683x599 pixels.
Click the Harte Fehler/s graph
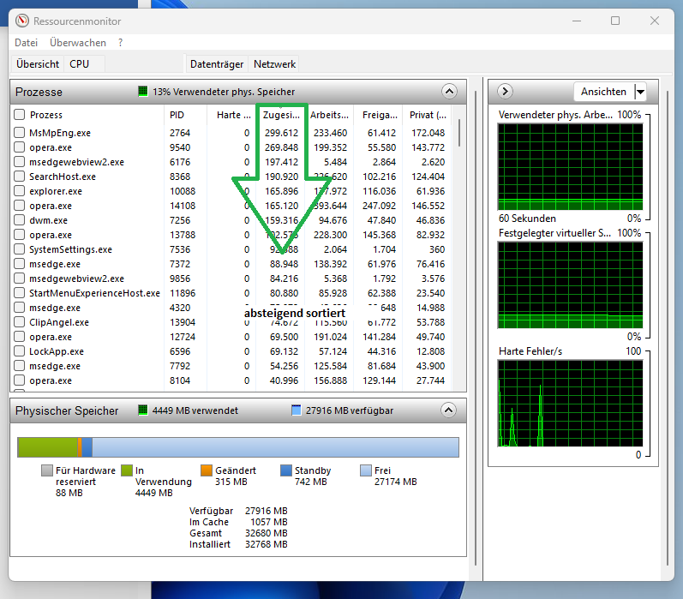pos(570,404)
